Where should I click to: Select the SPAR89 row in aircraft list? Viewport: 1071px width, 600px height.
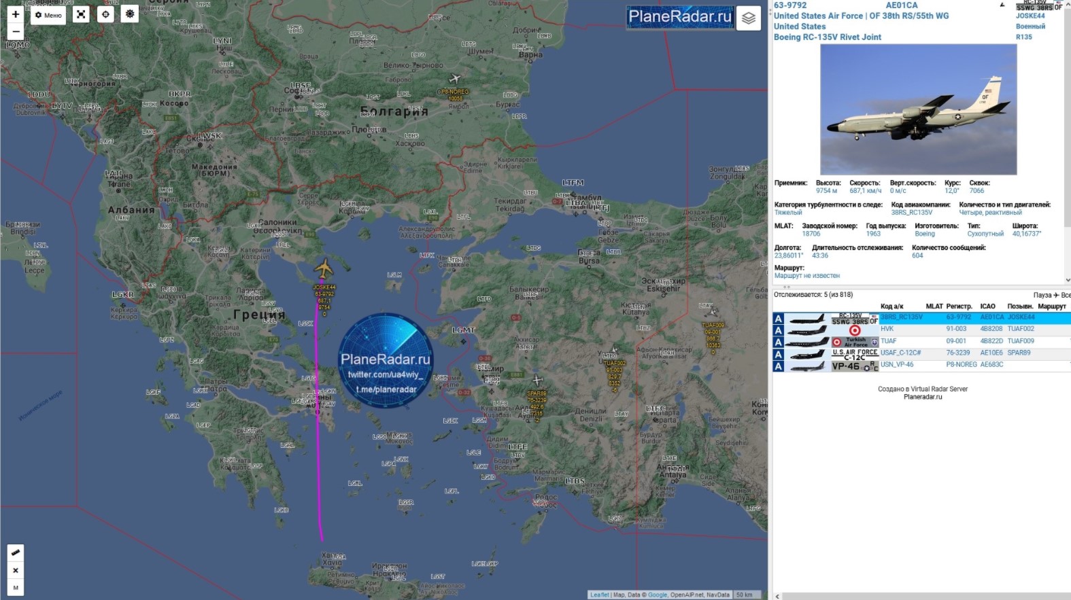point(921,353)
